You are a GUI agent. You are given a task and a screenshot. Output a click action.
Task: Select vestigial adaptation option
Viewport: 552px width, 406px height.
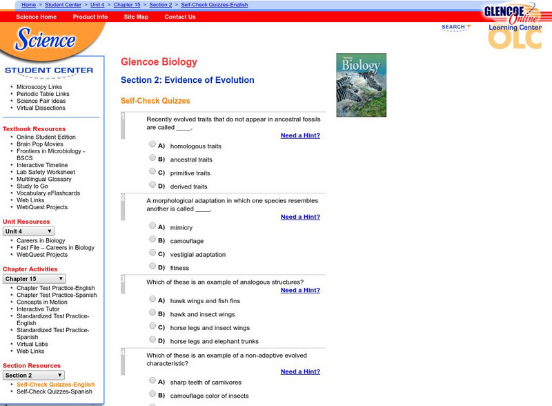coord(152,252)
